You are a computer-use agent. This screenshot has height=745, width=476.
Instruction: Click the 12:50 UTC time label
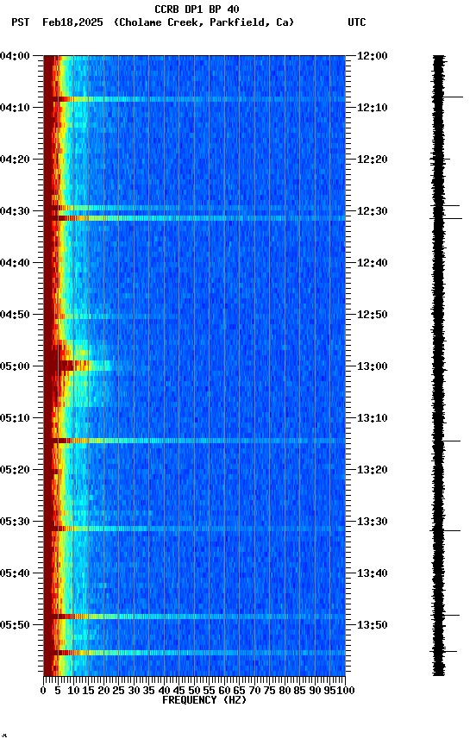(x=373, y=315)
